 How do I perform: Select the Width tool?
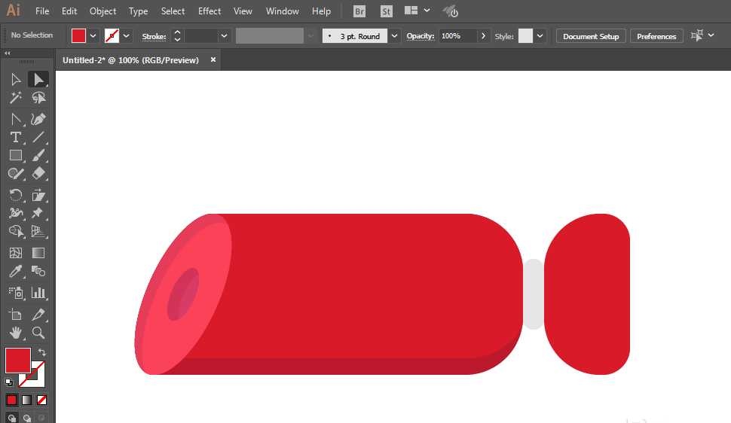pyautogui.click(x=15, y=213)
